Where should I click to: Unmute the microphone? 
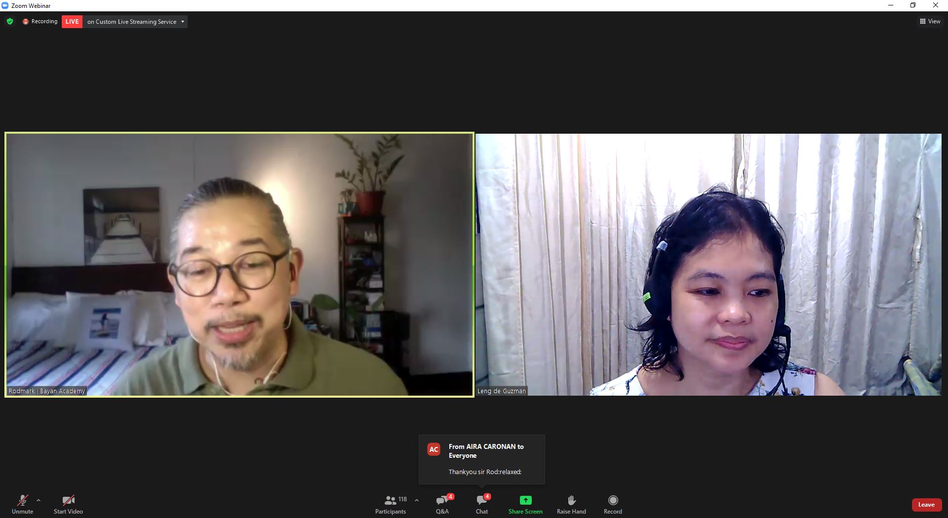[23, 504]
